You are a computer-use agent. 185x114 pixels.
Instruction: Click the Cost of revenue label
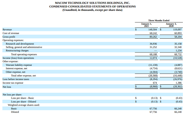pyautogui.click(x=11, y=33)
